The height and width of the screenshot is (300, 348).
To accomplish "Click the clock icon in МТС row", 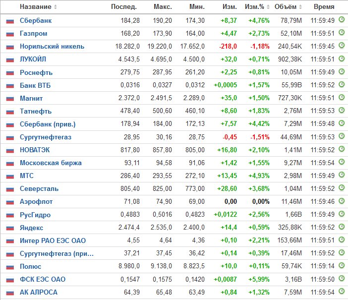I will 342,175.
